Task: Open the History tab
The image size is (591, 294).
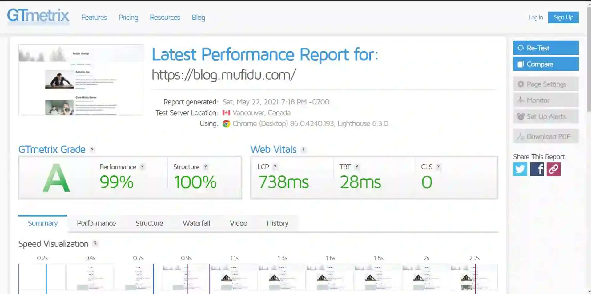Action: pos(278,223)
